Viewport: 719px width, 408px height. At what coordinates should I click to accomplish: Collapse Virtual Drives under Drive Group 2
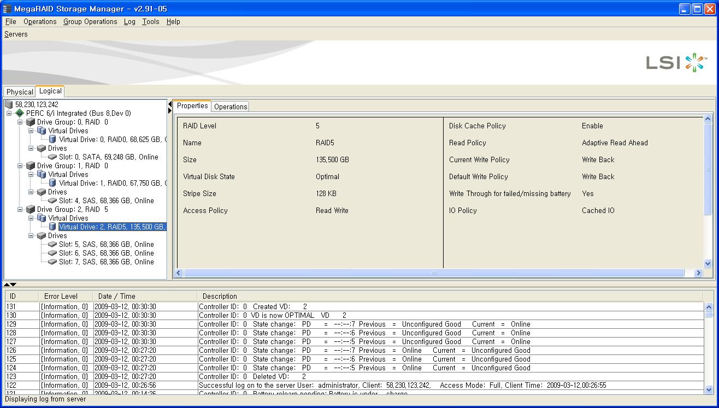click(x=31, y=218)
